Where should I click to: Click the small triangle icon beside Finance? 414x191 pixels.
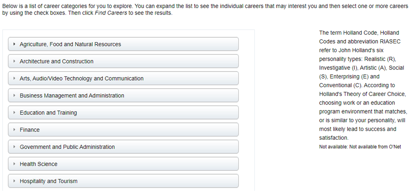coord(14,130)
